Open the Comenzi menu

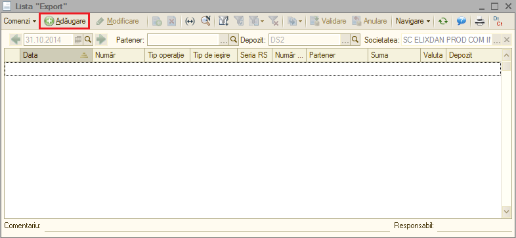tap(20, 21)
